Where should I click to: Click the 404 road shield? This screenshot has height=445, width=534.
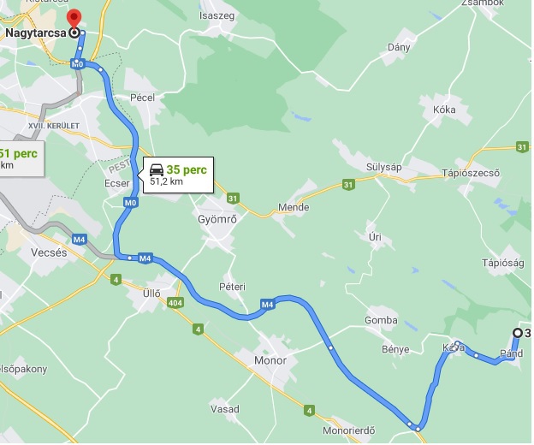(175, 303)
